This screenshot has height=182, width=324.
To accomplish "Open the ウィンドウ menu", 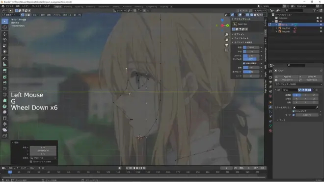I will tap(37, 6).
